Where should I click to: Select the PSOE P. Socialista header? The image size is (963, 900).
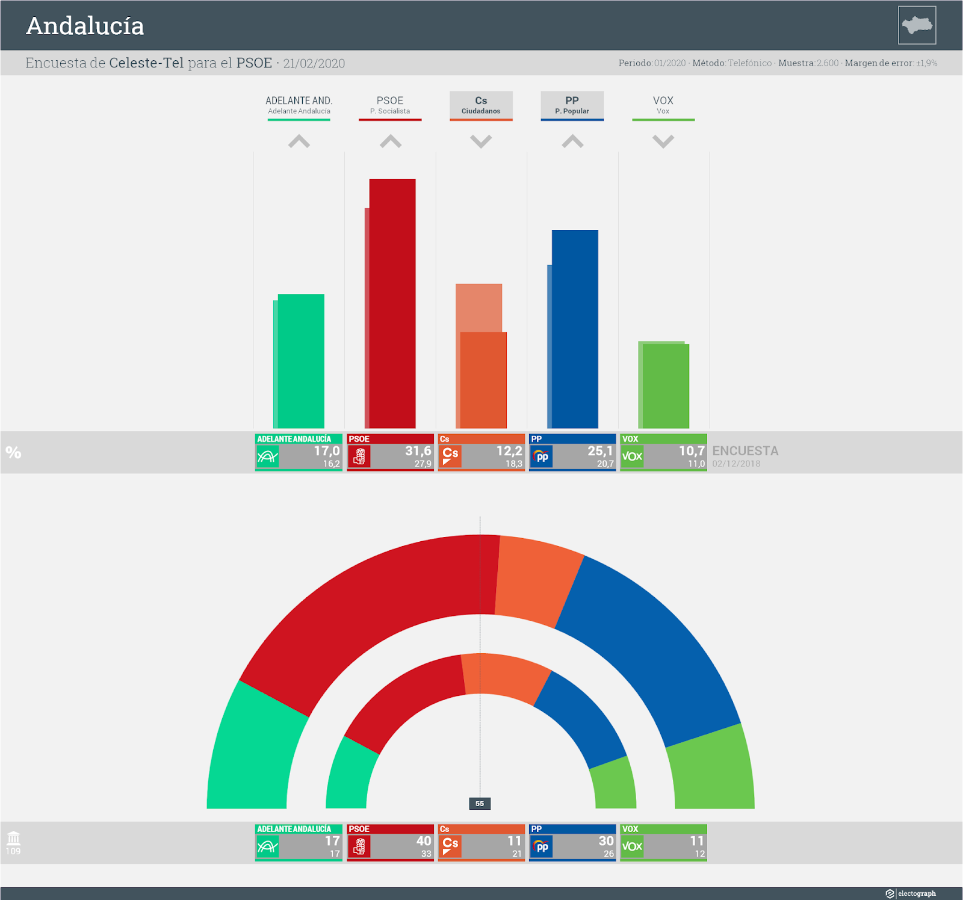[390, 105]
